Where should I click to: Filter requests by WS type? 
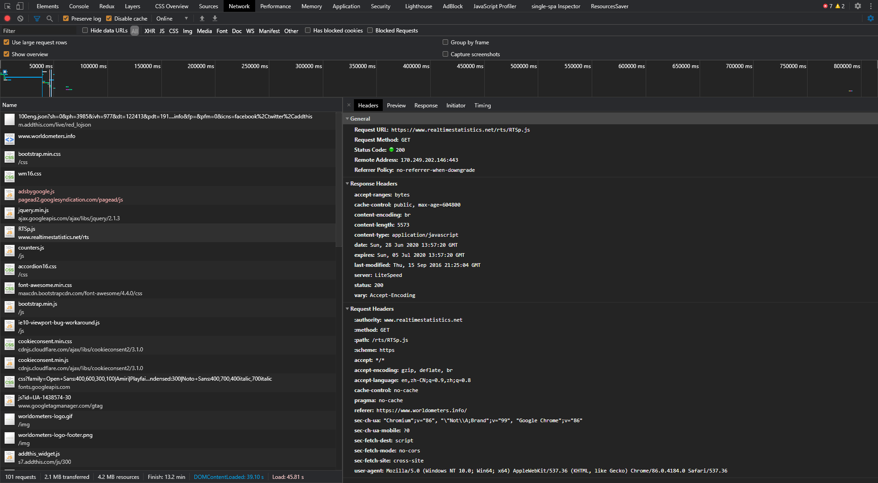pyautogui.click(x=250, y=31)
